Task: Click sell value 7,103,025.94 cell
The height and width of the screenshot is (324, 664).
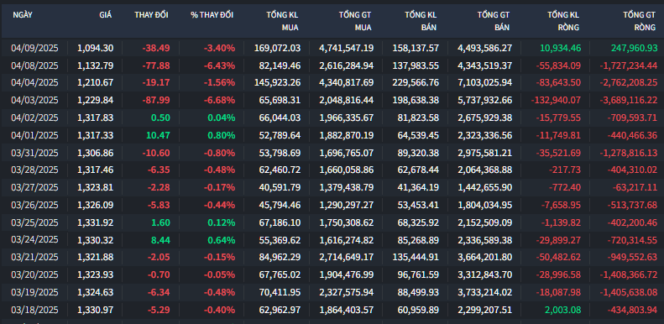Action: point(485,82)
